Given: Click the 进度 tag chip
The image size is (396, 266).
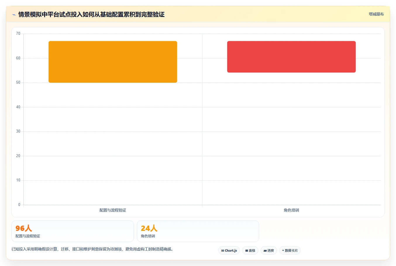Looking at the screenshot, I should click(x=269, y=250).
